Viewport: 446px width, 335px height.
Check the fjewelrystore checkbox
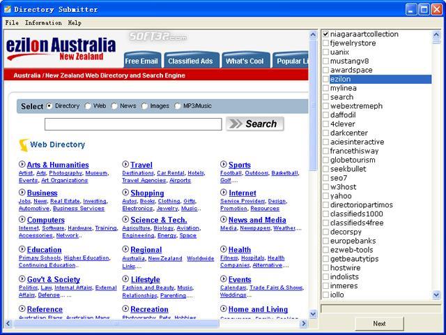tap(325, 43)
